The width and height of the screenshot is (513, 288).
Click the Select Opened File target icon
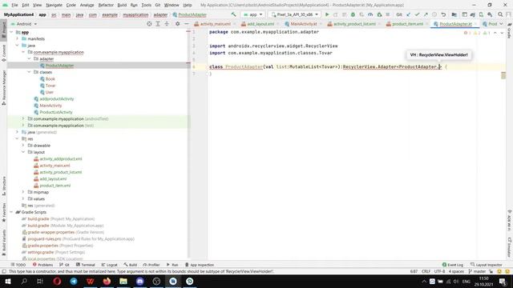tap(149, 24)
